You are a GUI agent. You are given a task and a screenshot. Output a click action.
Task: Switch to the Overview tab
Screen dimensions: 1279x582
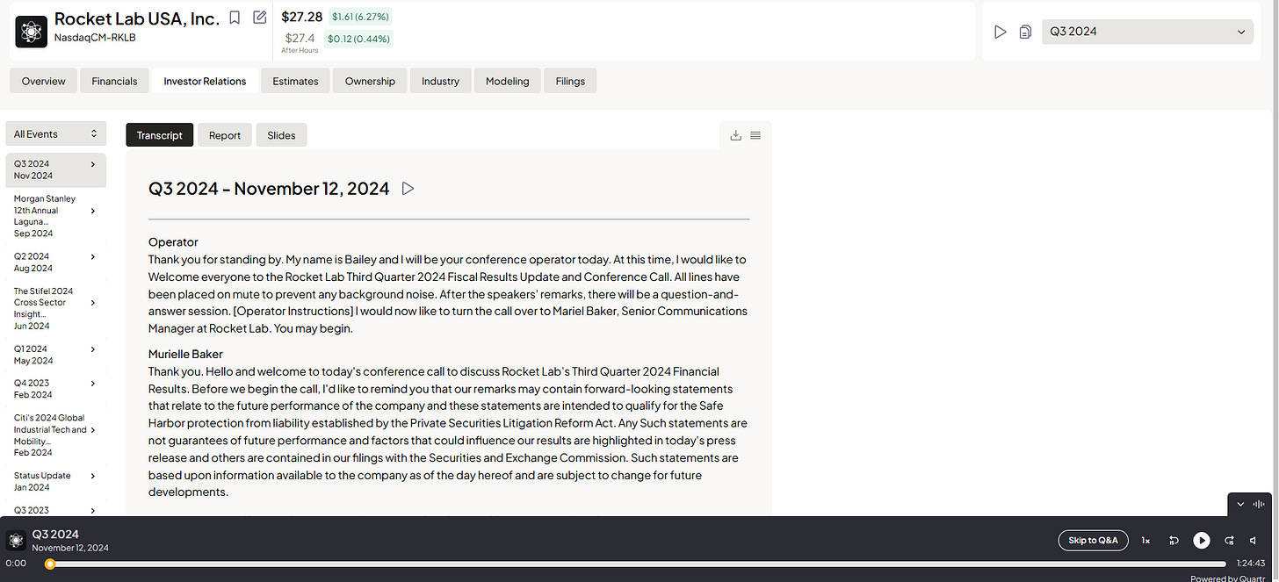tap(43, 81)
